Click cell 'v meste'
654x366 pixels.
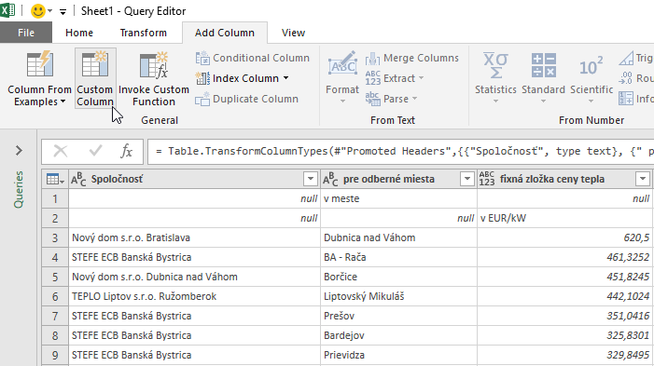coord(398,198)
